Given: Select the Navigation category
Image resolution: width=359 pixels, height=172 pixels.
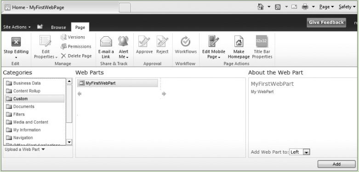Looking at the screenshot, I should point(35,138).
